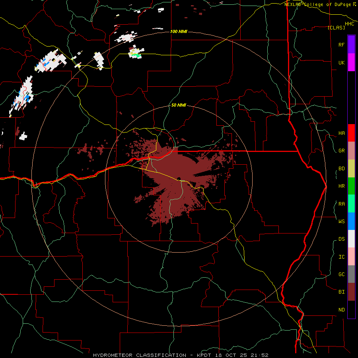Click the magenta UK color swatch in legend
Viewport: 358px width, 358px height.
tap(351, 62)
